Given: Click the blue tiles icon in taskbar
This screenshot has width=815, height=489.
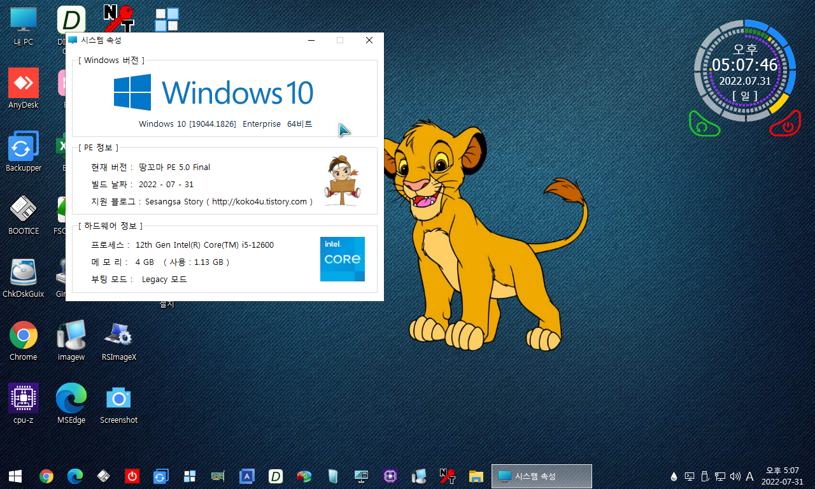Looking at the screenshot, I should coord(190,476).
